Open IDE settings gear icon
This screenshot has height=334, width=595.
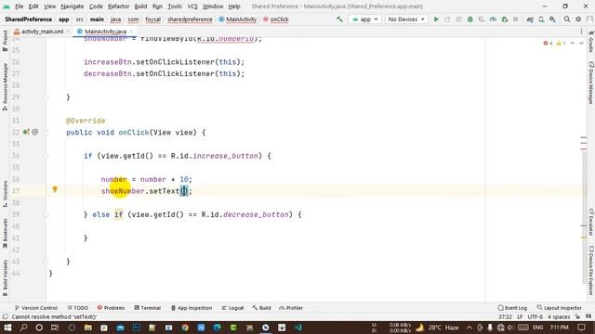pos(578,19)
